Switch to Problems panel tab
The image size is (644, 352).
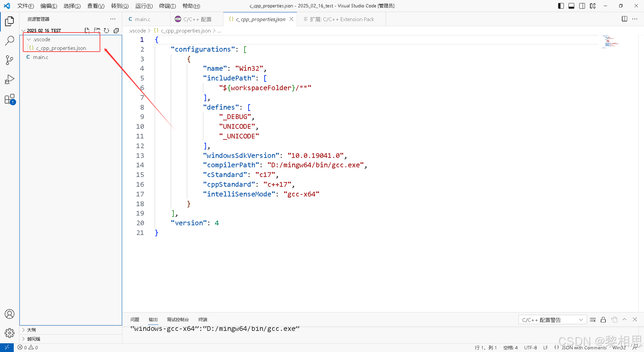135,319
